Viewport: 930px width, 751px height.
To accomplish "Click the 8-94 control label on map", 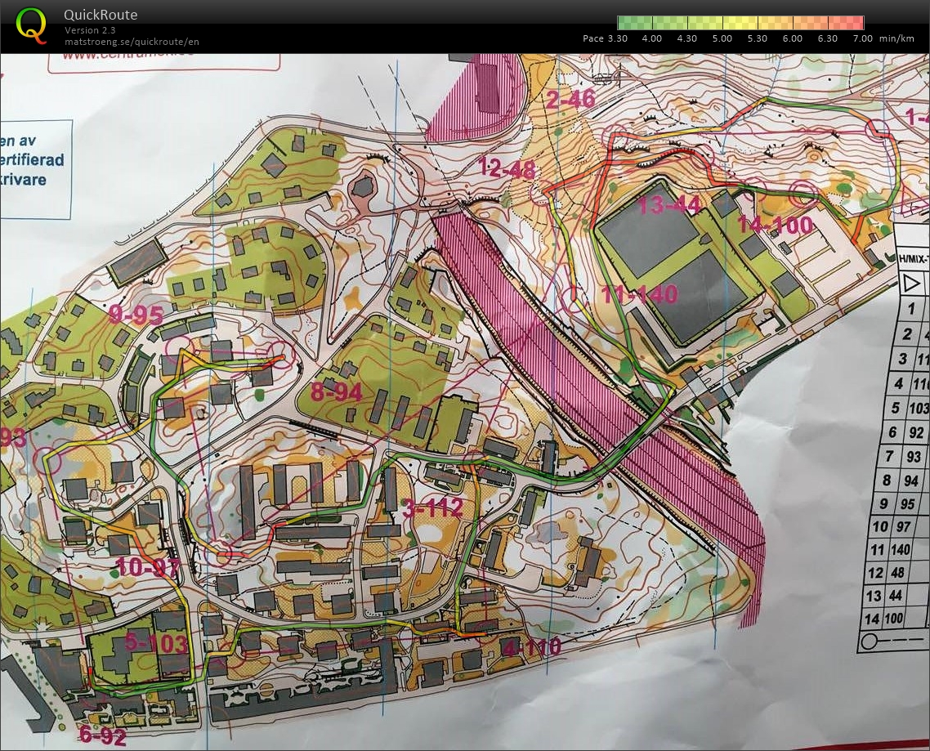I will coord(337,392).
